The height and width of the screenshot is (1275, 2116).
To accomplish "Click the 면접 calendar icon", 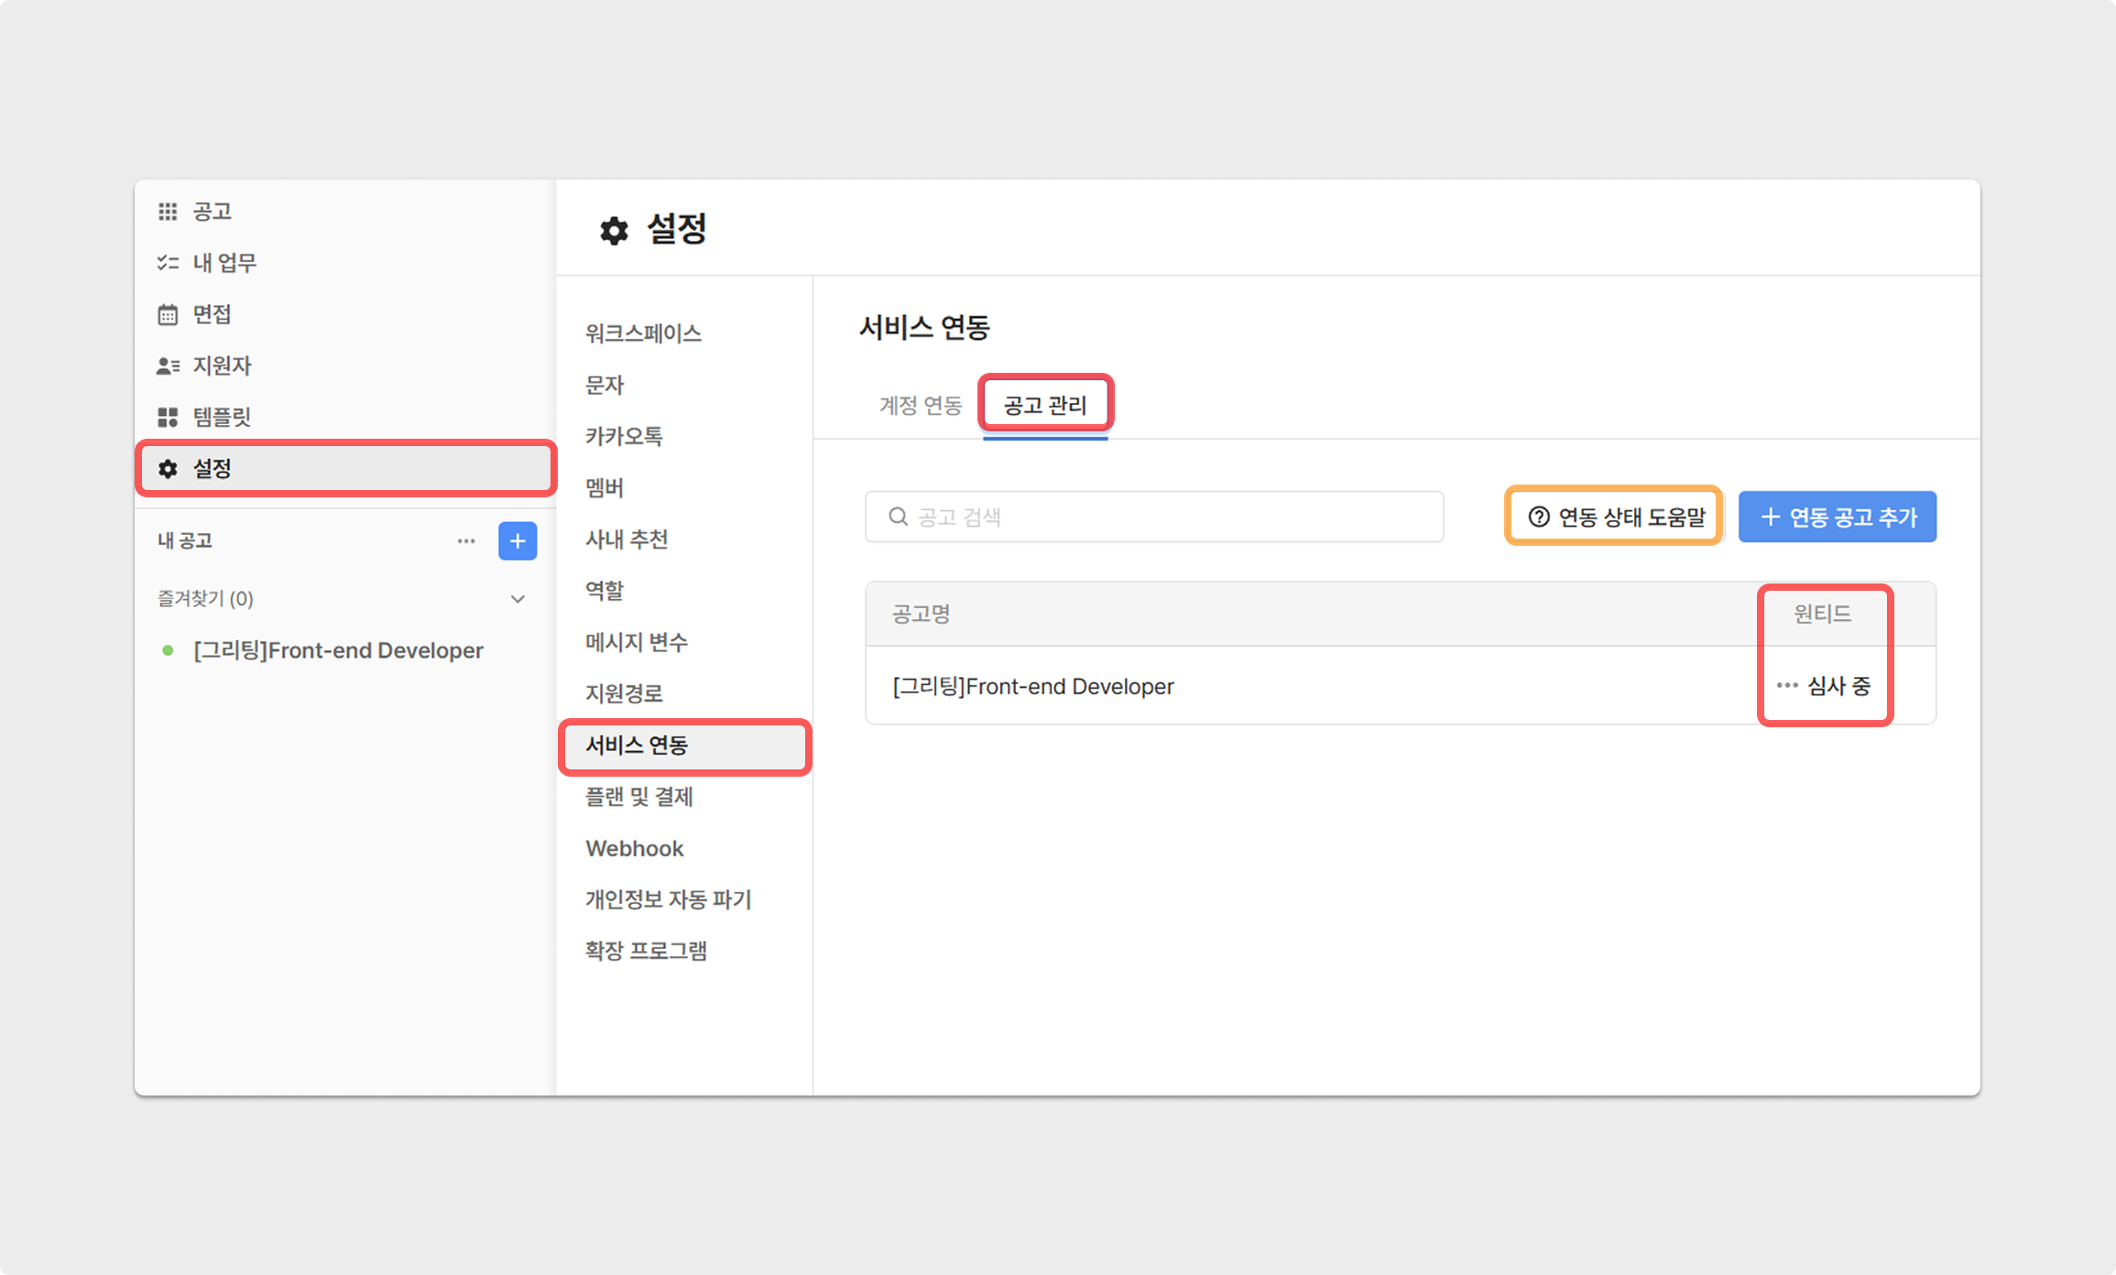I will [x=168, y=315].
